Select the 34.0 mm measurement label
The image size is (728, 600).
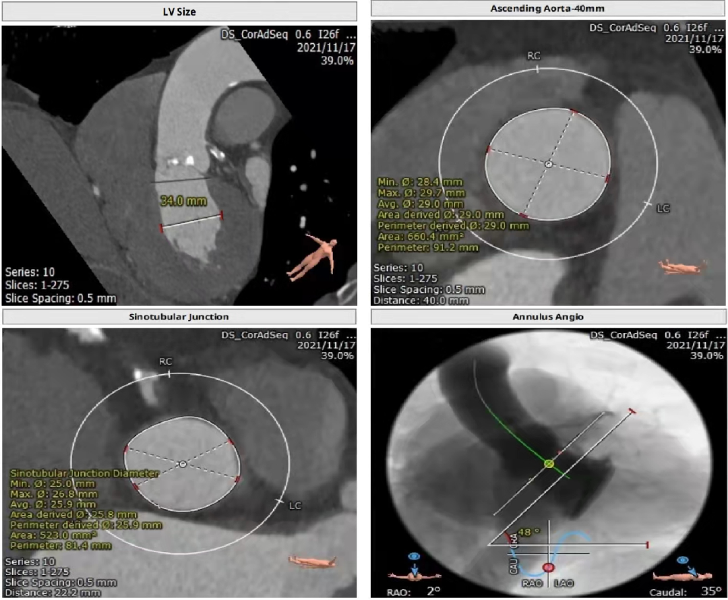[x=183, y=201]
